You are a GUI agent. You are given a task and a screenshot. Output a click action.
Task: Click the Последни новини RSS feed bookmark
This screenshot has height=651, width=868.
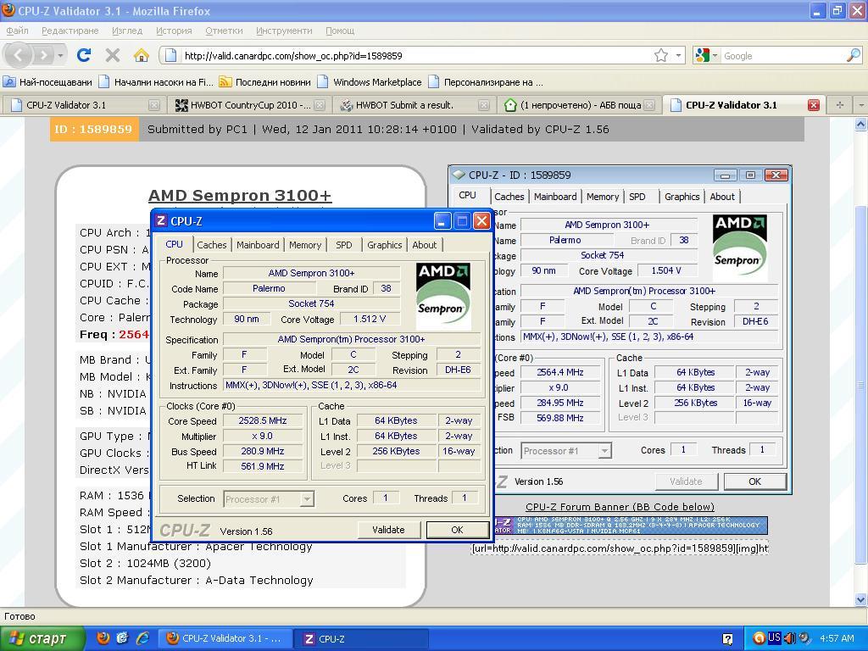(x=265, y=82)
